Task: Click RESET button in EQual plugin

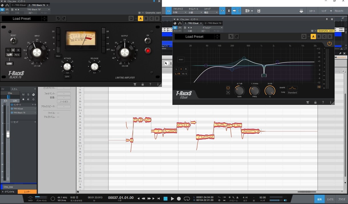Action: (181, 60)
